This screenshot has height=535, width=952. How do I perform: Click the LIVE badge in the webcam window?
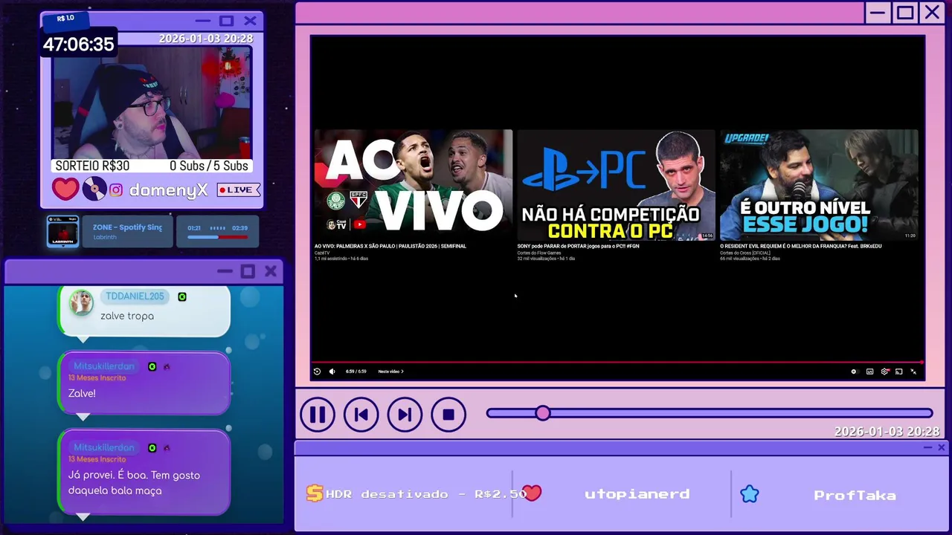[239, 190]
